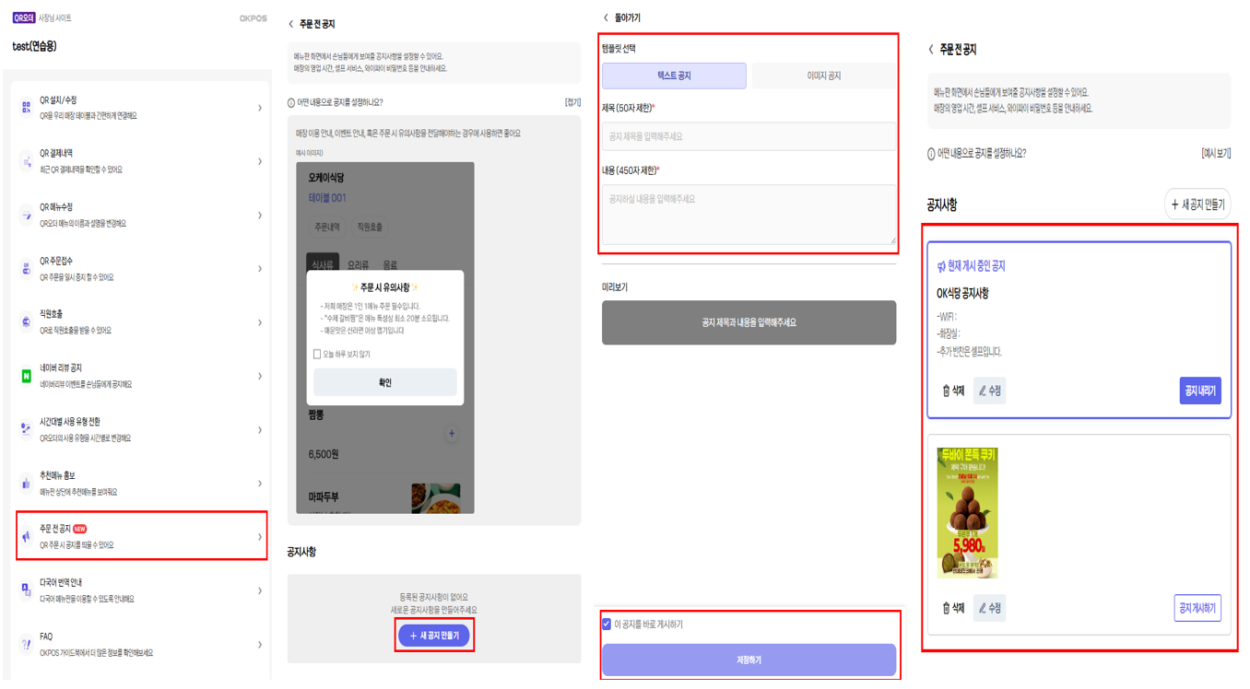Image resolution: width=1250 pixels, height=689 pixels.
Task: Click the back arrow beside 돌아가기
Action: pos(606,18)
